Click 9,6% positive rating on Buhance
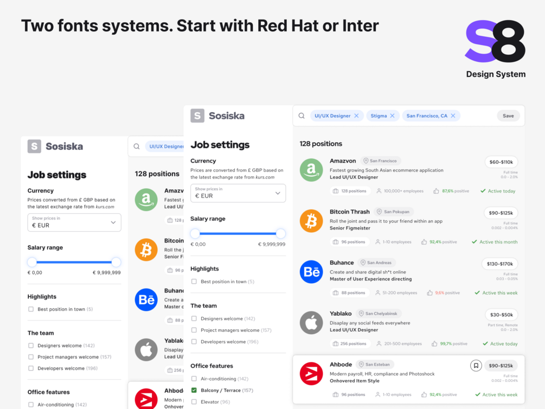The image size is (545, 409). point(444,293)
